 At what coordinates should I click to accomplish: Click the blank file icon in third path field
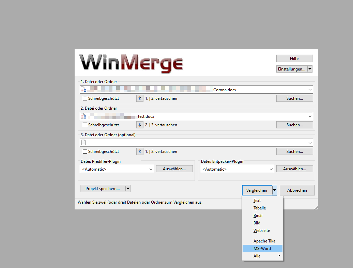[83, 142]
